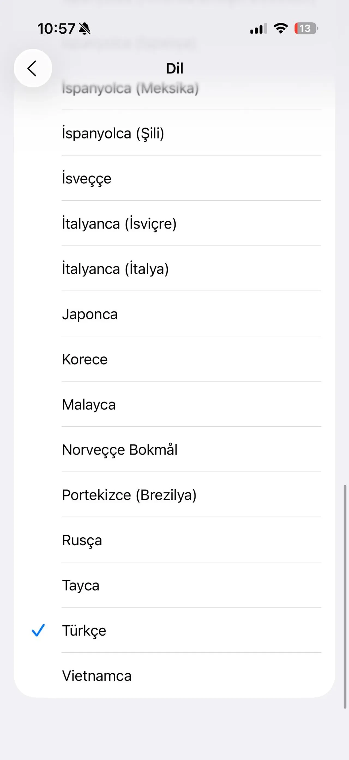The width and height of the screenshot is (349, 760).
Task: Choose İtalyanca (İtalya) option
Action: 115,269
